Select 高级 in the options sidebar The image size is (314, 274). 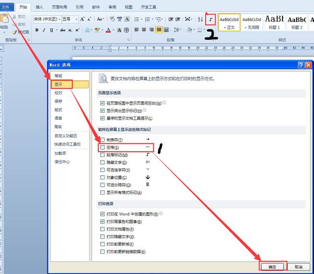pos(58,127)
